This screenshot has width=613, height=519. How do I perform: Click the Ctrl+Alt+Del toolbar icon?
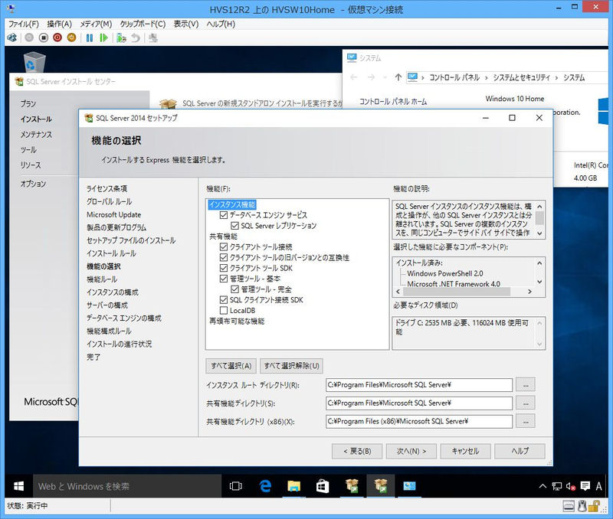(x=11, y=38)
